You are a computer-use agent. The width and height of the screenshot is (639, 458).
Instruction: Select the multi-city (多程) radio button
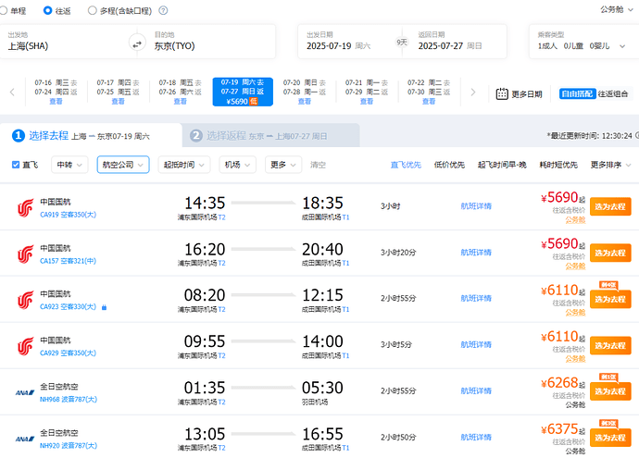(92, 11)
